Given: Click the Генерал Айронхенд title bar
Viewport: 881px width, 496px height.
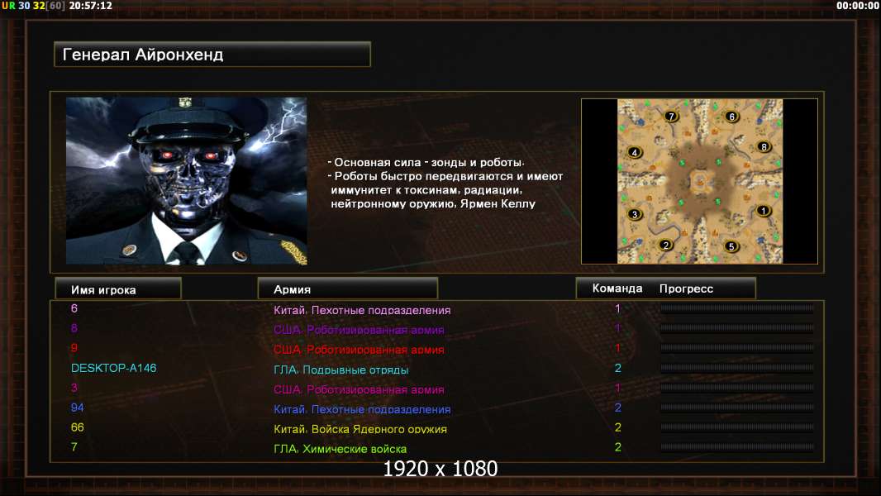Looking at the screenshot, I should 212,55.
